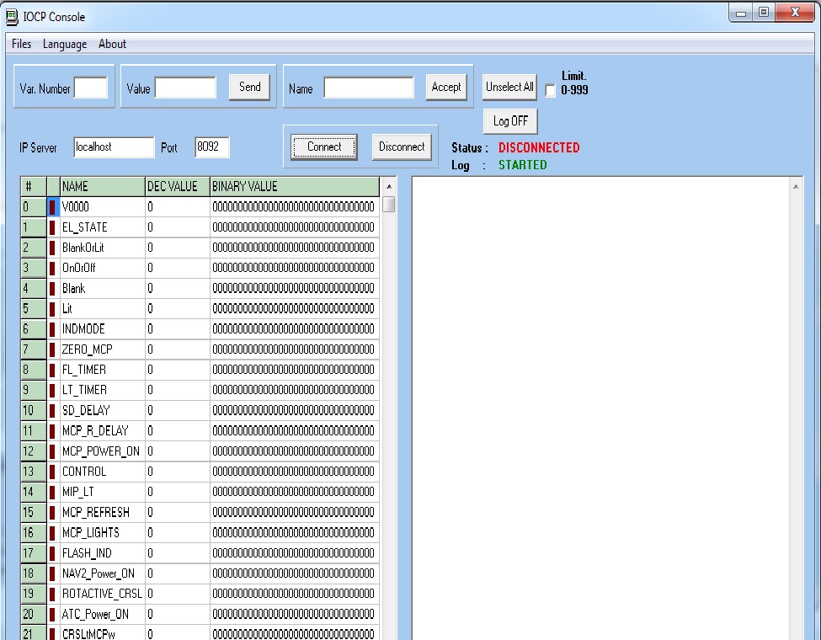This screenshot has width=821, height=640.
Task: Click the red marker beside INDMODE variable
Action: click(52, 329)
